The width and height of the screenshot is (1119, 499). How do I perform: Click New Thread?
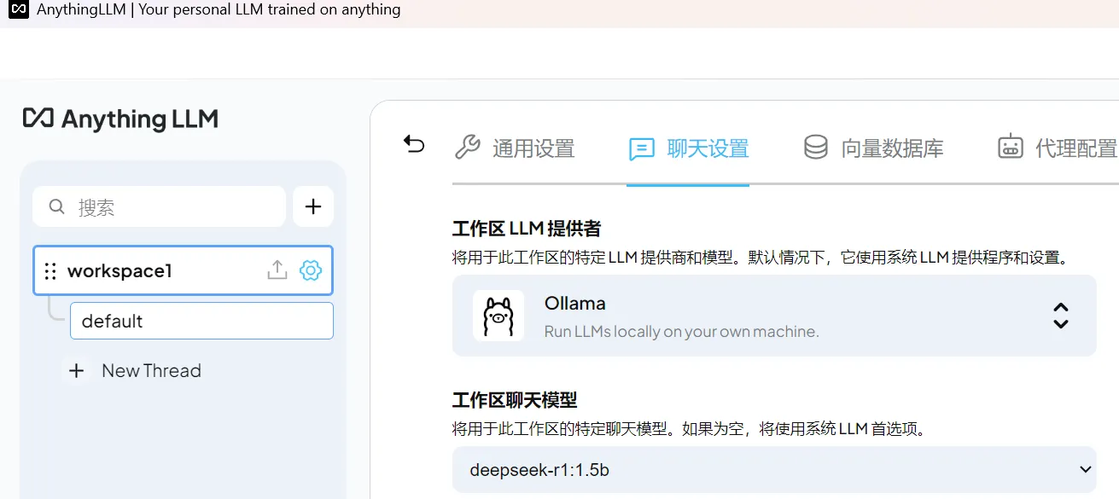(x=151, y=371)
